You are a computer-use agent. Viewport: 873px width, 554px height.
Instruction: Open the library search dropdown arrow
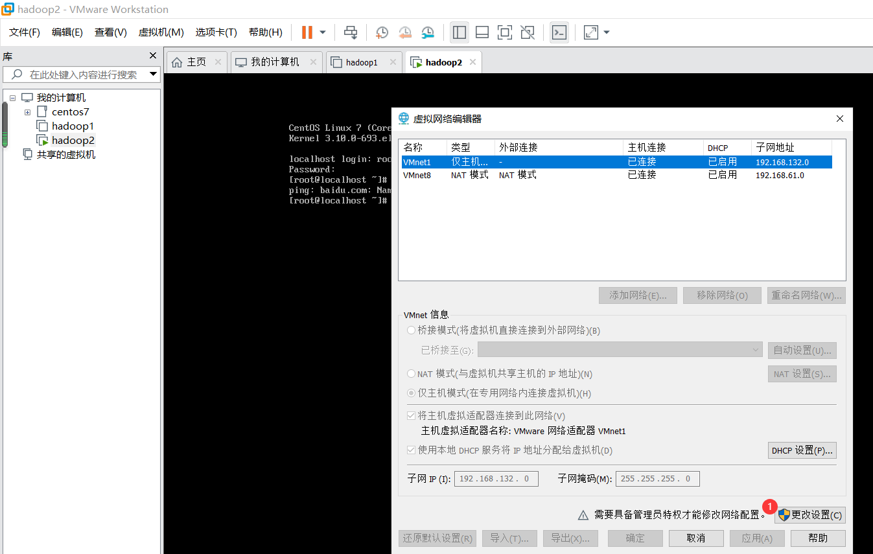[x=154, y=75]
